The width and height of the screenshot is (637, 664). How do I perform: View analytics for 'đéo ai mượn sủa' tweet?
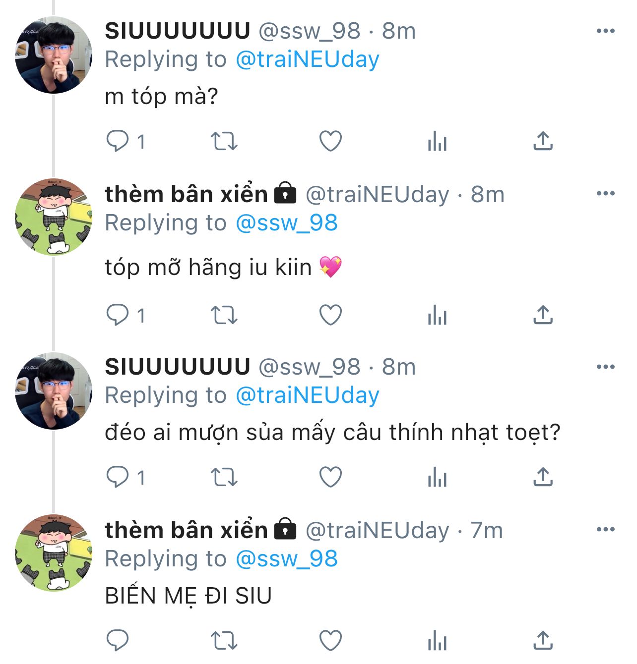pyautogui.click(x=437, y=478)
